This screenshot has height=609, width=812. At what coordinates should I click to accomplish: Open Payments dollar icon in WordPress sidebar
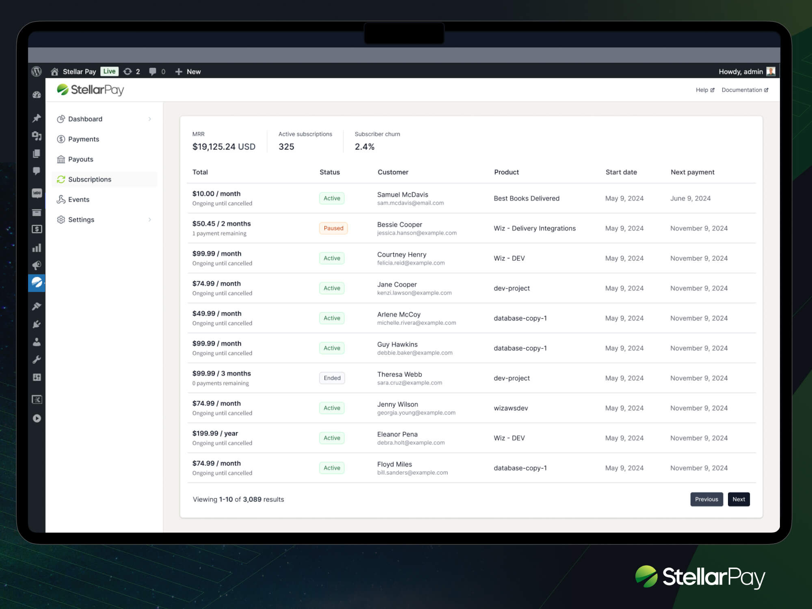pyautogui.click(x=37, y=229)
